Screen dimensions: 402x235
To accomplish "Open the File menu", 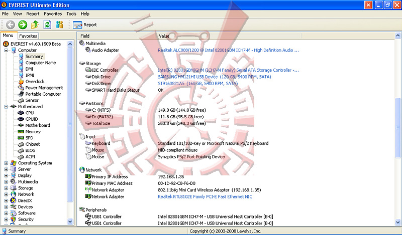I will 5,14.
